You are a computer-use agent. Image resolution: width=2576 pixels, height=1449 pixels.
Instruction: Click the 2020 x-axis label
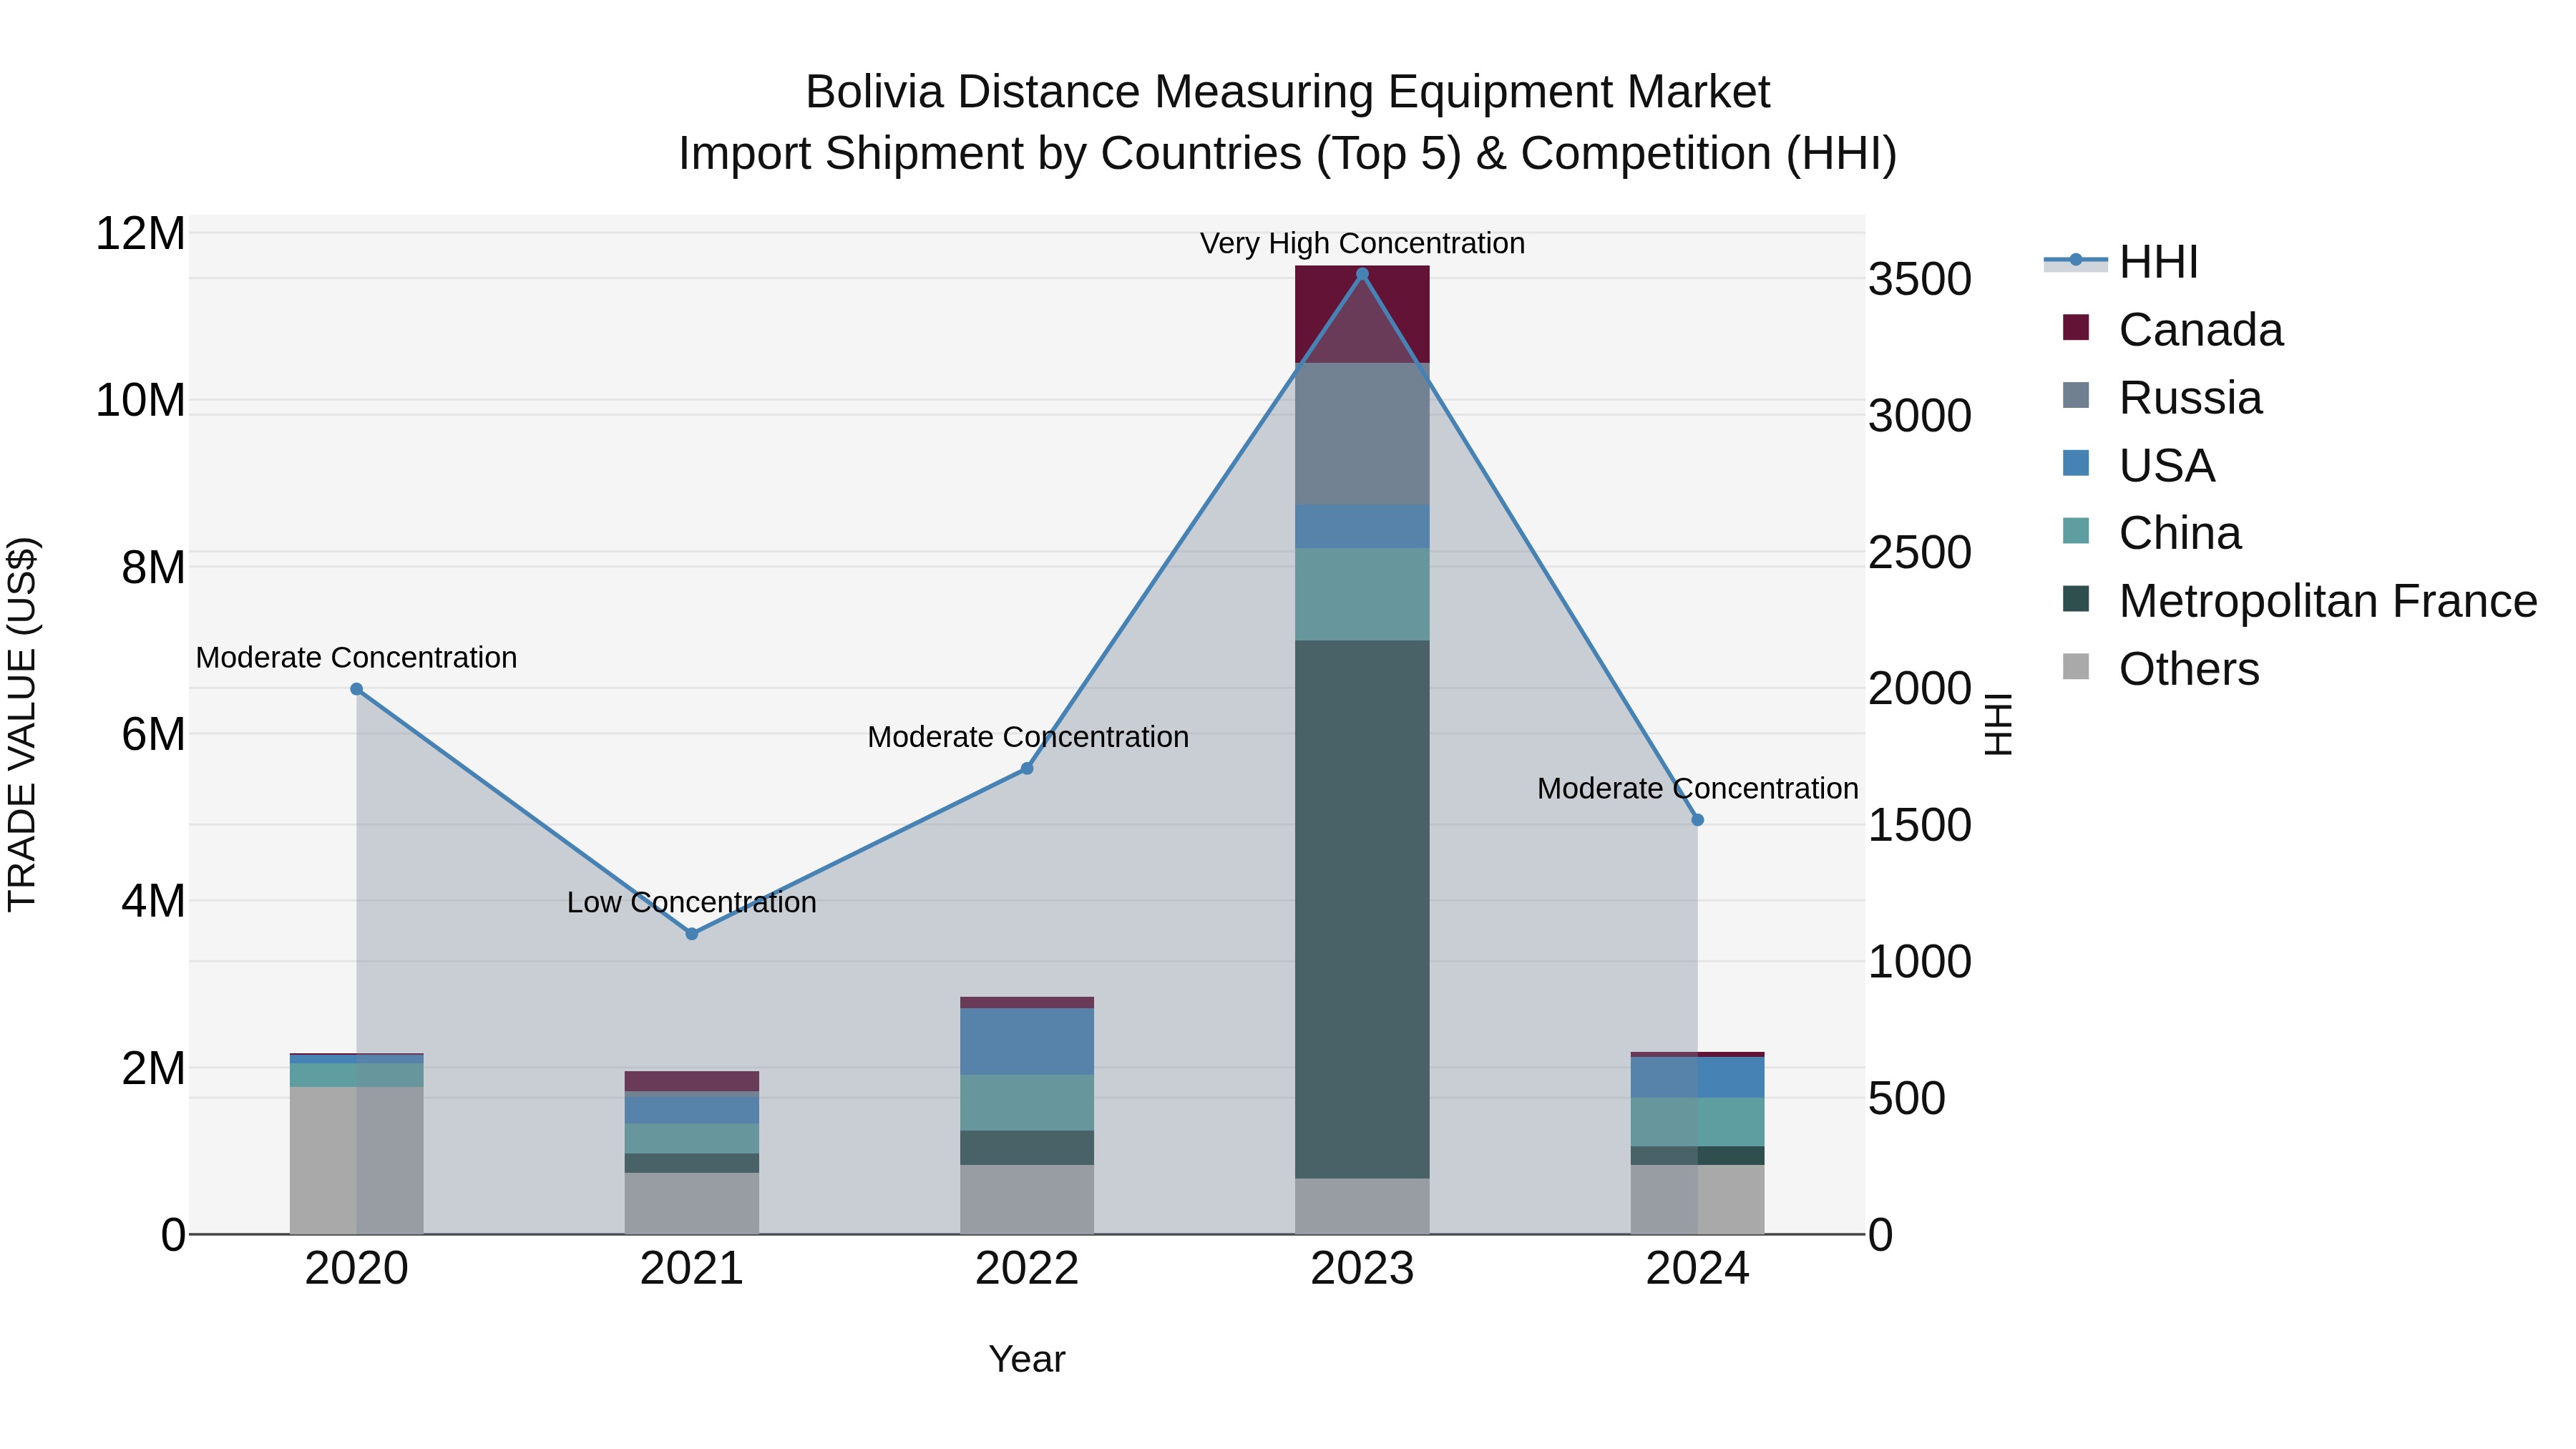point(356,1269)
